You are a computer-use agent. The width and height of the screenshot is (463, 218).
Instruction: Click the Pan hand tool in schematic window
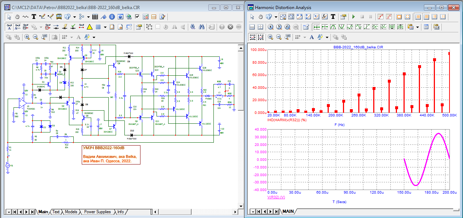pos(17,17)
